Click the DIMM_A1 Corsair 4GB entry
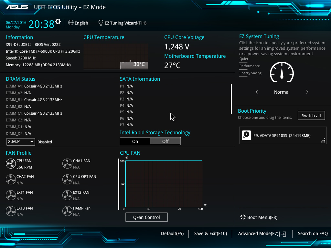 (34, 86)
